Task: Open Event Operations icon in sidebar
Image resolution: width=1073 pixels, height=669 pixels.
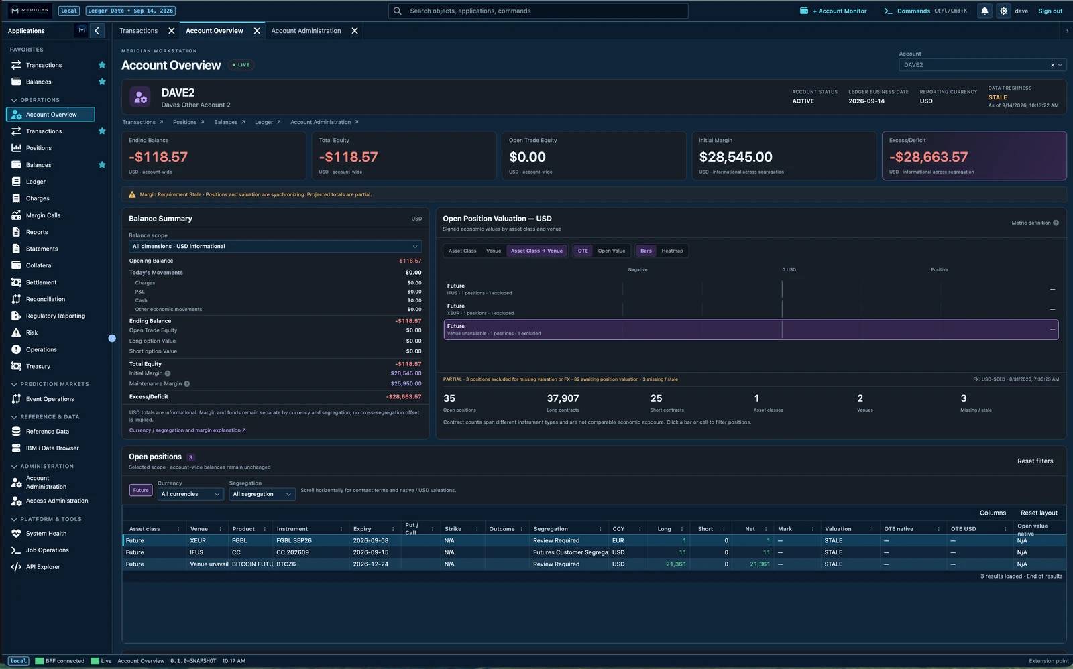Action: tap(16, 399)
